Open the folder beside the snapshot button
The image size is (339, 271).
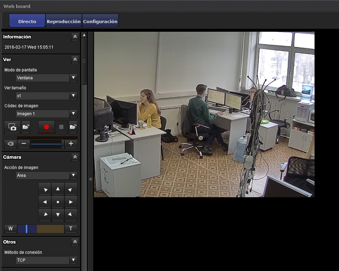tap(26, 127)
